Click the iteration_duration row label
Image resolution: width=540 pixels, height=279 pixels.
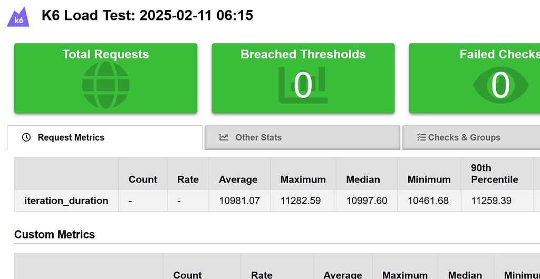point(66,201)
